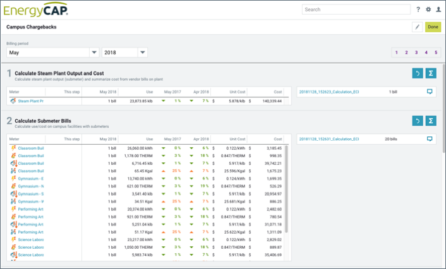Open the settings gear menu
Screen dimensions: 446x269
[428, 9]
